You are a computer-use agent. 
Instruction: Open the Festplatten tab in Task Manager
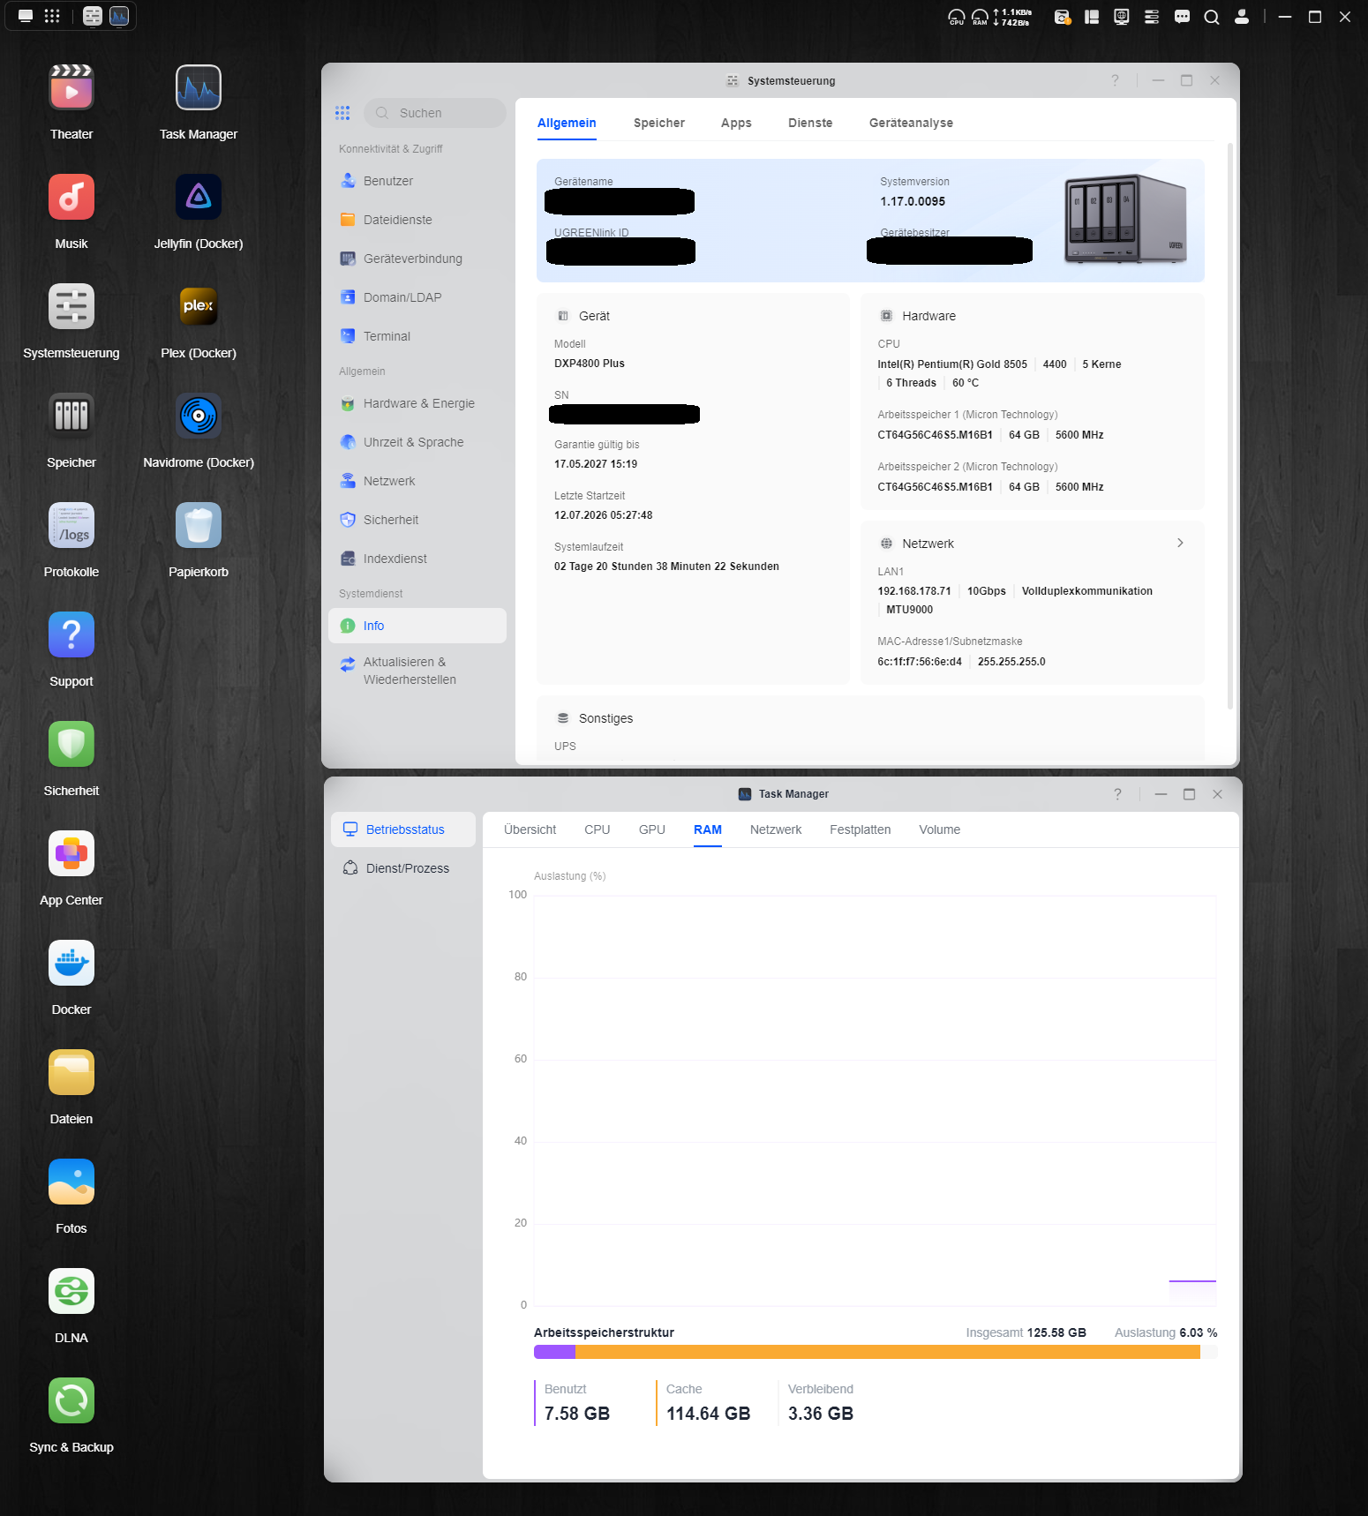pyautogui.click(x=861, y=829)
